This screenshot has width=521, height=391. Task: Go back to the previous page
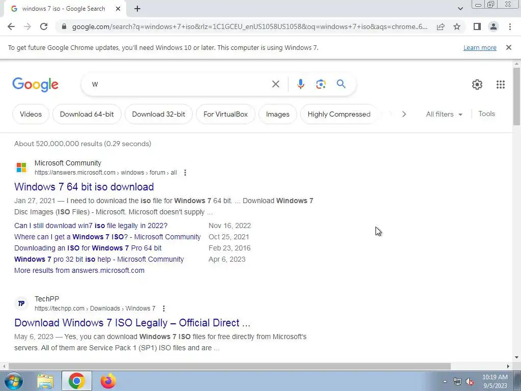click(x=11, y=26)
